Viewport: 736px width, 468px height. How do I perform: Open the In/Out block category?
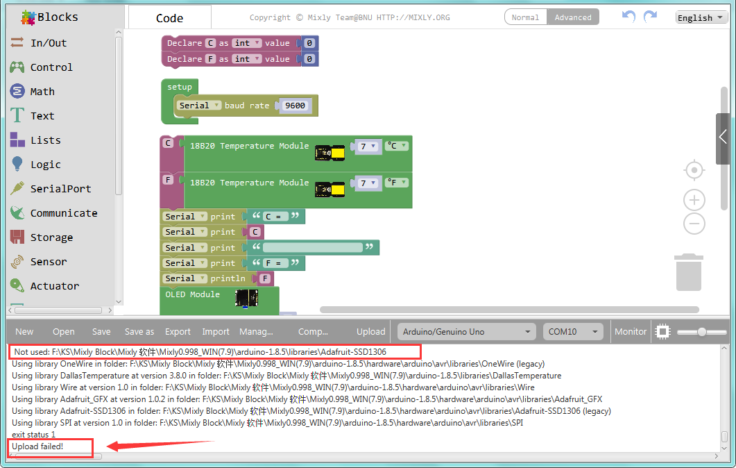pos(38,43)
